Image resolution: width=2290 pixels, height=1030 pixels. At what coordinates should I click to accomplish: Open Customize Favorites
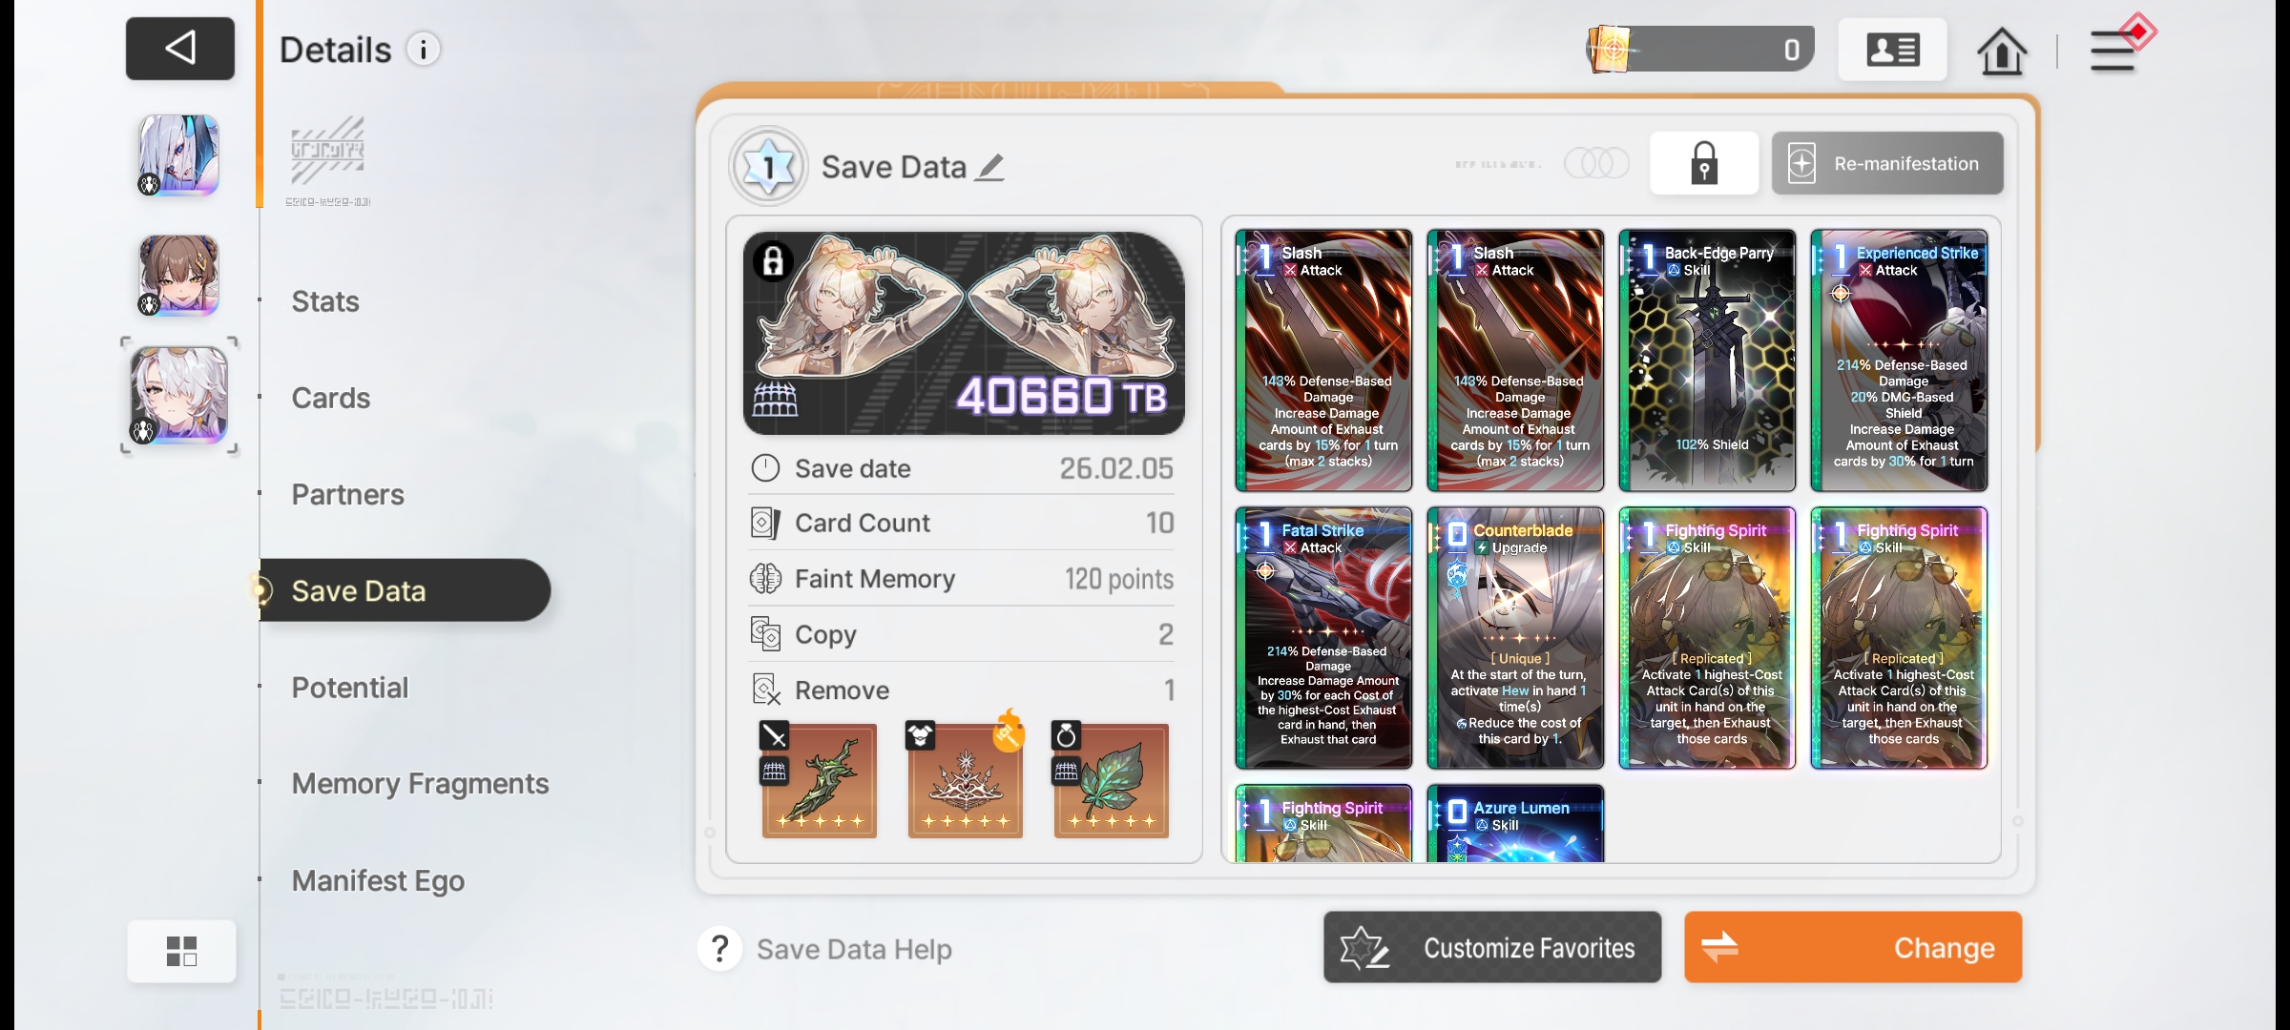(1492, 947)
